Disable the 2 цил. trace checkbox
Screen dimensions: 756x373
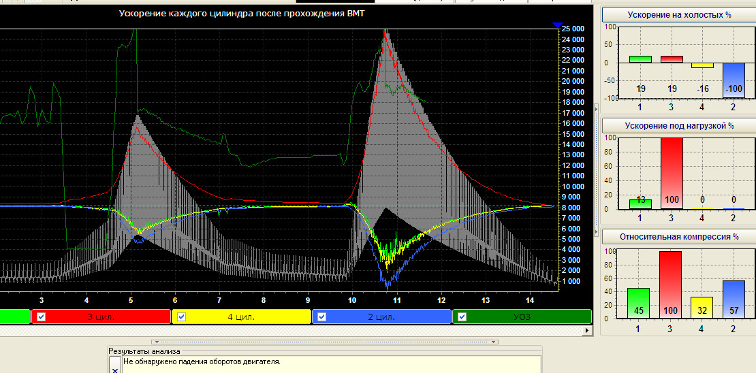pos(322,317)
